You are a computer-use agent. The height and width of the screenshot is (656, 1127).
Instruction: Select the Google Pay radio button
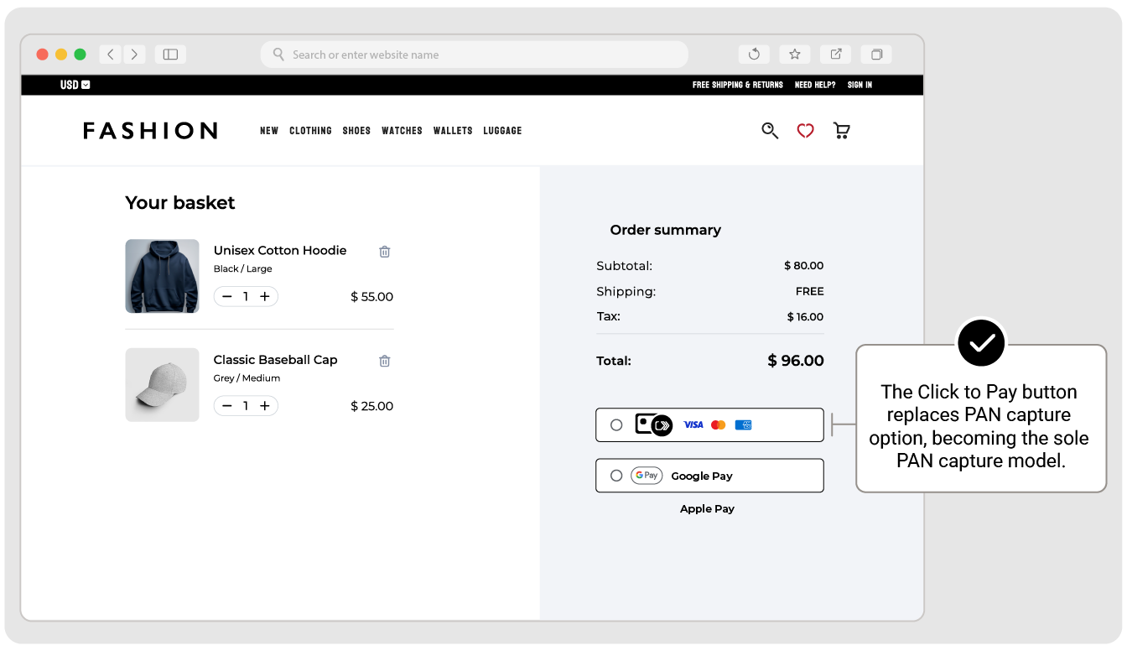coord(616,476)
